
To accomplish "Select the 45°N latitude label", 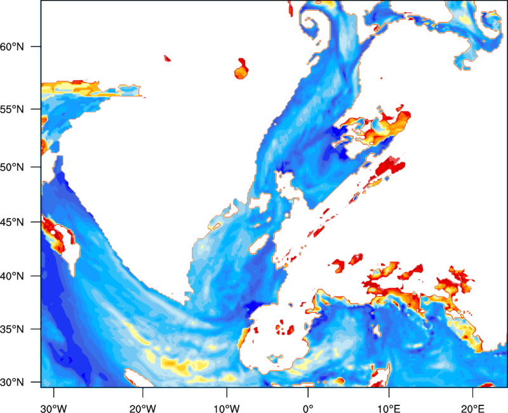I will [x=12, y=222].
